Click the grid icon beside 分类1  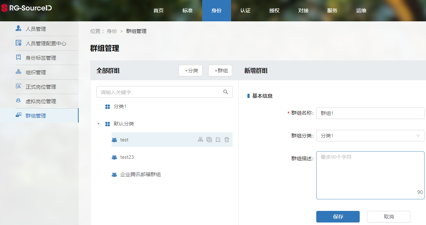(x=108, y=107)
